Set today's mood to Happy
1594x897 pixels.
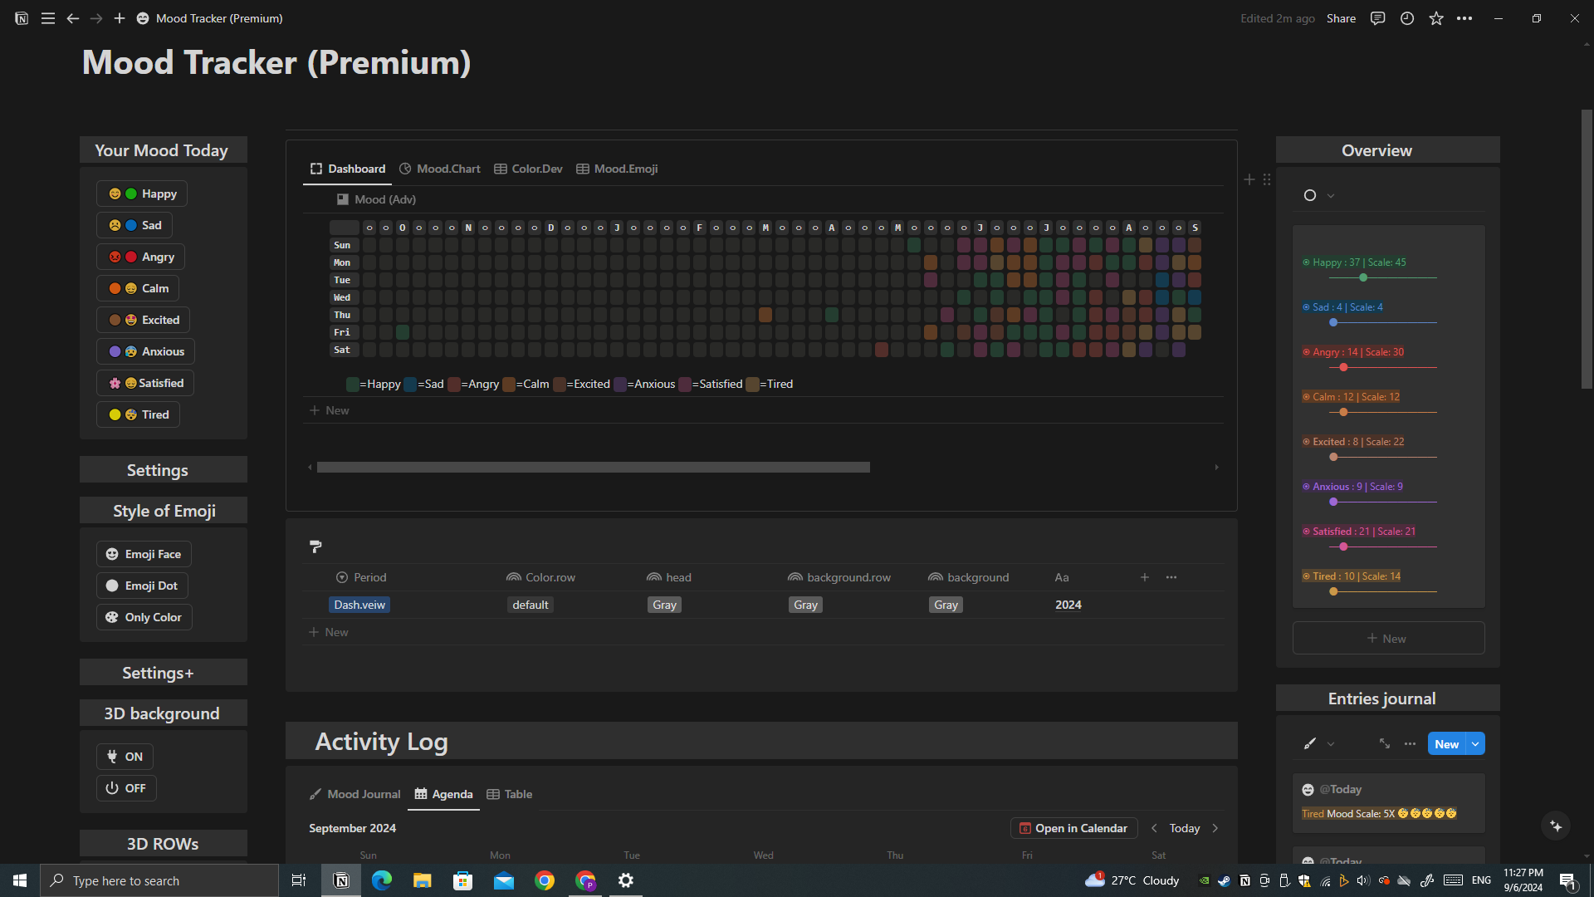[x=142, y=194]
